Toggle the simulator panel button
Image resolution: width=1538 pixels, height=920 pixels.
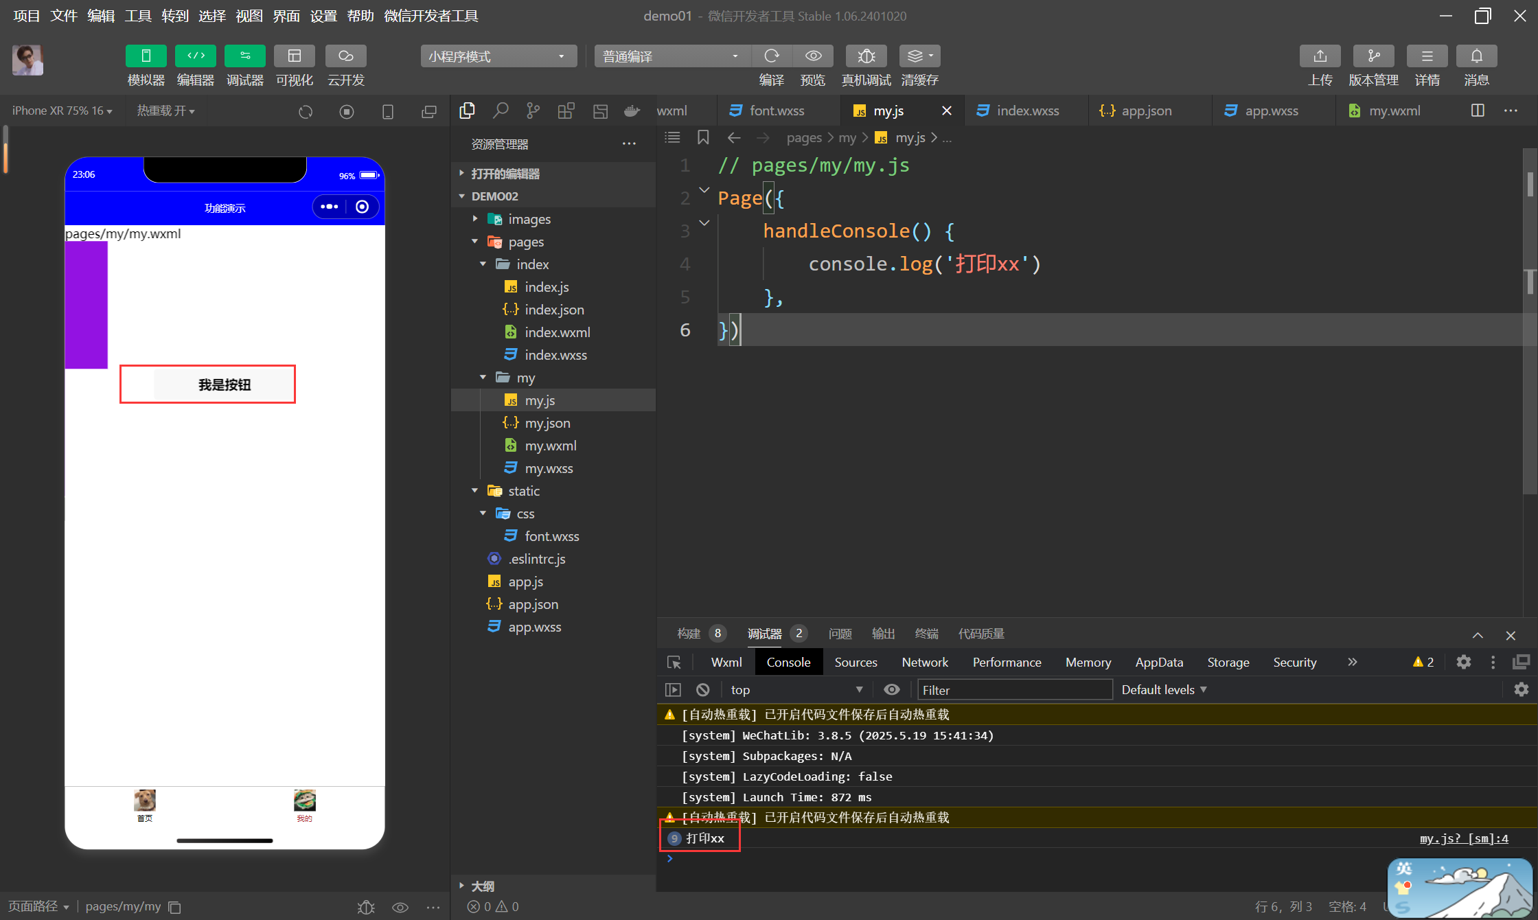tap(146, 56)
